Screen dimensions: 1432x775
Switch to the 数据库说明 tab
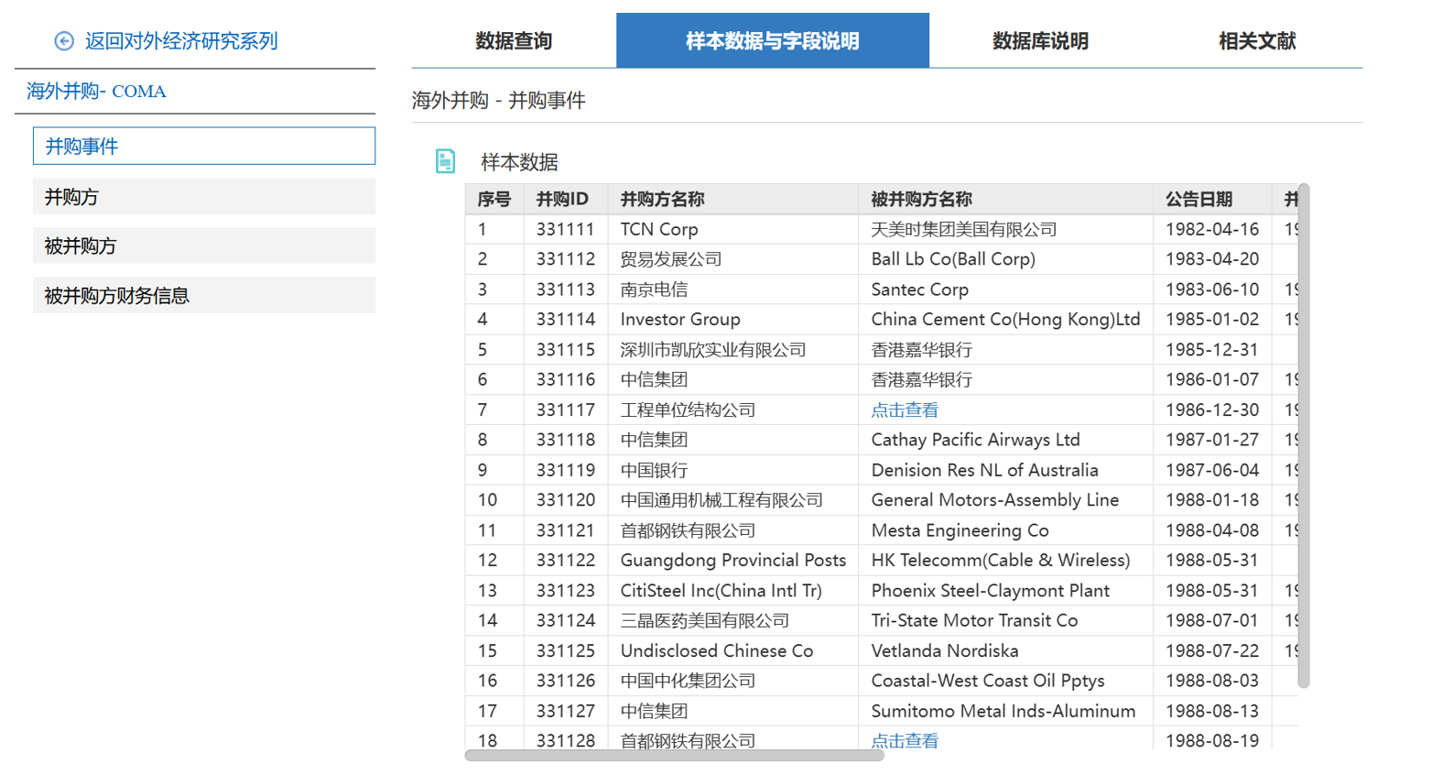(x=1040, y=41)
